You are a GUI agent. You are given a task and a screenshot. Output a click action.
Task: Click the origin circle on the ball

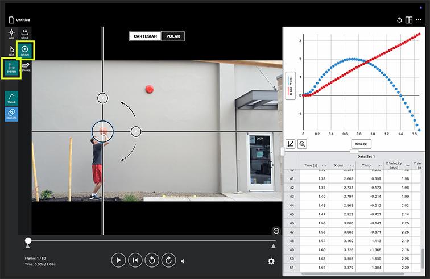(x=102, y=132)
